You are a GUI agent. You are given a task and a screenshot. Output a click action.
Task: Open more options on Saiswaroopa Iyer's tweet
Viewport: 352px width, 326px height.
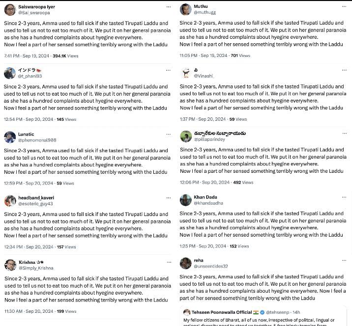(169, 7)
